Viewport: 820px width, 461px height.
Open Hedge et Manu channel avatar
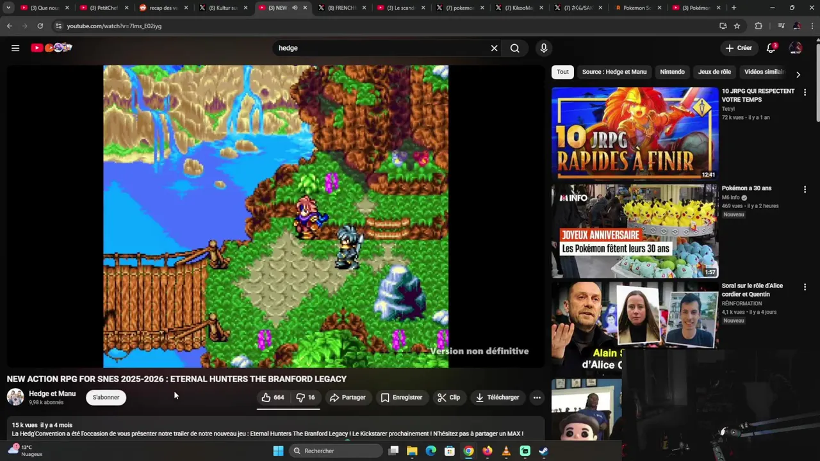pos(15,397)
